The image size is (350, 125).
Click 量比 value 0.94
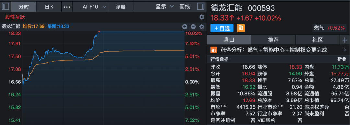tap(297, 87)
